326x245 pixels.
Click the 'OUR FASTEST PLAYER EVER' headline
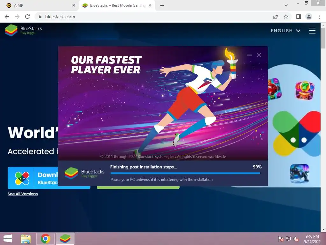pyautogui.click(x=106, y=65)
